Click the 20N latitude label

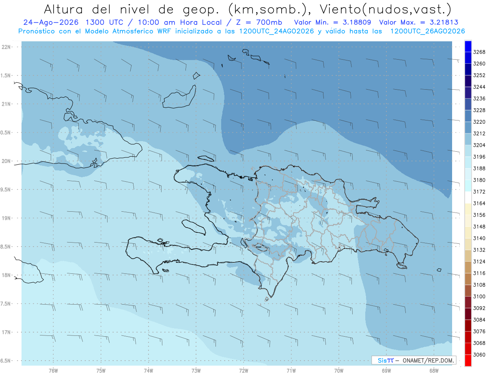(6, 161)
